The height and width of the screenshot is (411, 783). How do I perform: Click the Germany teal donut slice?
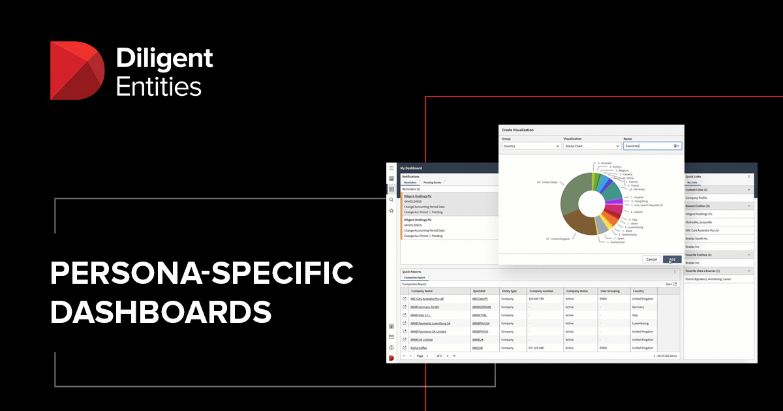click(612, 190)
